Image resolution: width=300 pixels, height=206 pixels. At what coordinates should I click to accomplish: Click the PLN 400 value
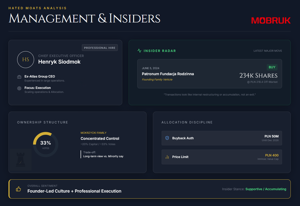(272, 155)
